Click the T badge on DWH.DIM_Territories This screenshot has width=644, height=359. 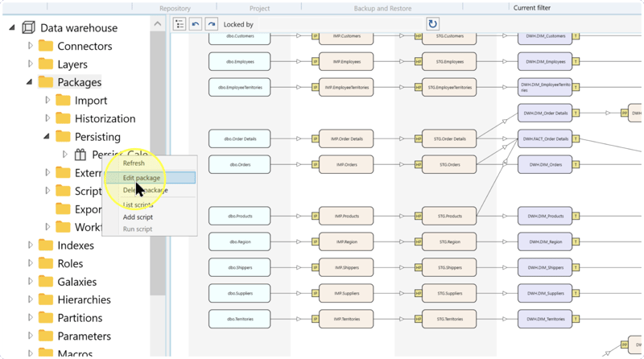[576, 320]
